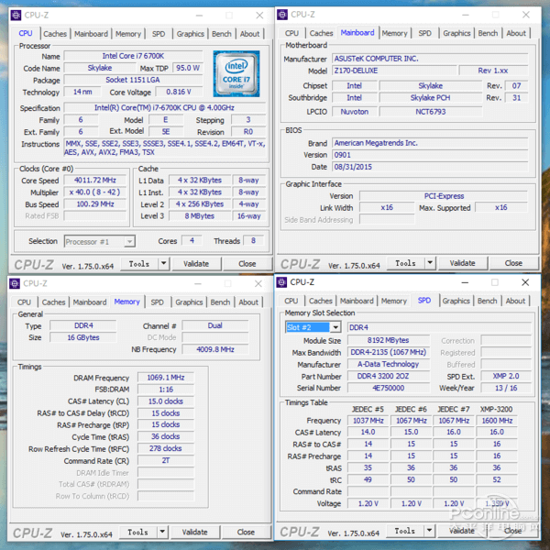Screen dimensions: 550x550
Task: Click Validate button in the DRAM timings window
Action: (x=194, y=532)
